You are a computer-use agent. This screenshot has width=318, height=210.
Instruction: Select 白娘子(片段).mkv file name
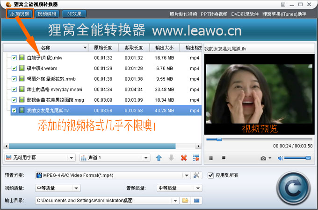pyautogui.click(x=44, y=58)
